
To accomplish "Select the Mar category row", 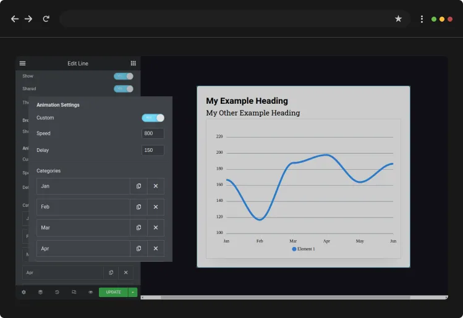I will pyautogui.click(x=83, y=228).
